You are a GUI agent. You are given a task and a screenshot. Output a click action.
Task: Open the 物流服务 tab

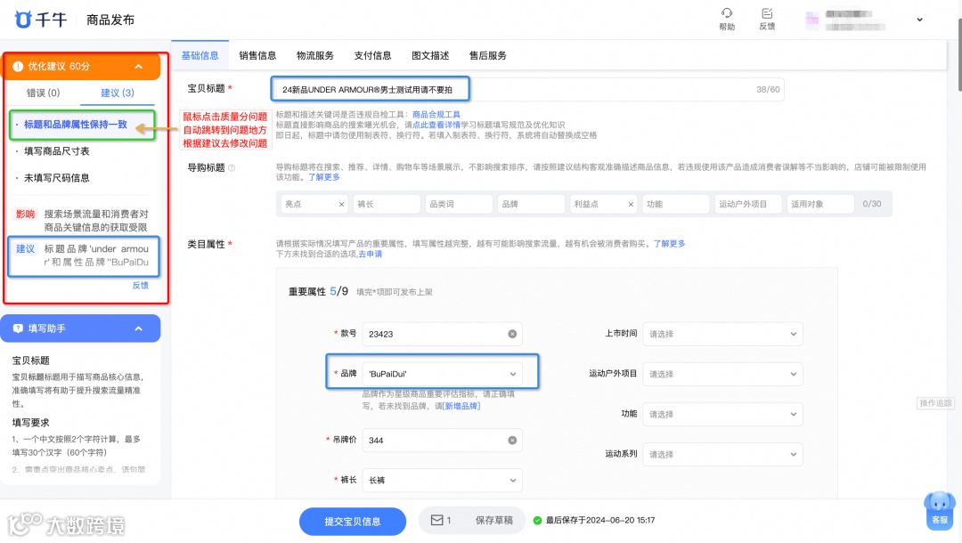click(314, 55)
